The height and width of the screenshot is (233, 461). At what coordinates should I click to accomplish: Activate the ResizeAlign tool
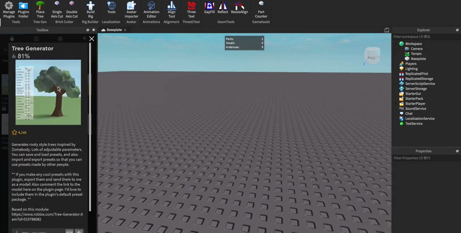239,8
